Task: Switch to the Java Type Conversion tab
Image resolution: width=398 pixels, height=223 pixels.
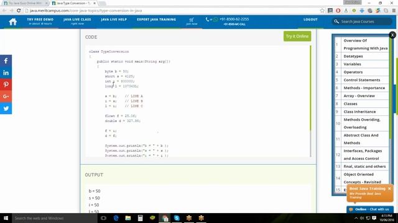Action: click(73, 3)
